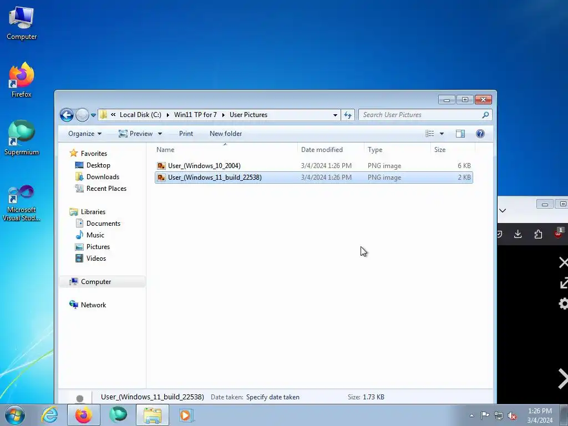Image resolution: width=568 pixels, height=426 pixels.
Task: Show hidden system tray icons
Action: pos(471,415)
